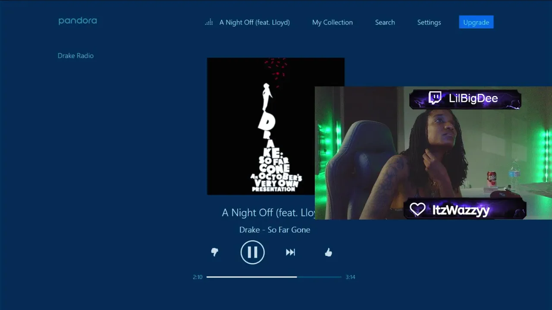Image resolution: width=552 pixels, height=310 pixels.
Task: Open the now playing equalizer icon
Action: 209,22
